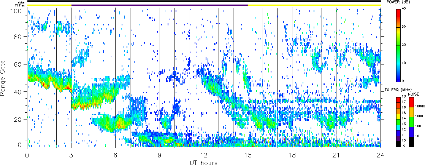Click the TX FRQ colorbar tick label "11"
The width and height of the screenshot is (425, 165).
click(x=404, y=134)
